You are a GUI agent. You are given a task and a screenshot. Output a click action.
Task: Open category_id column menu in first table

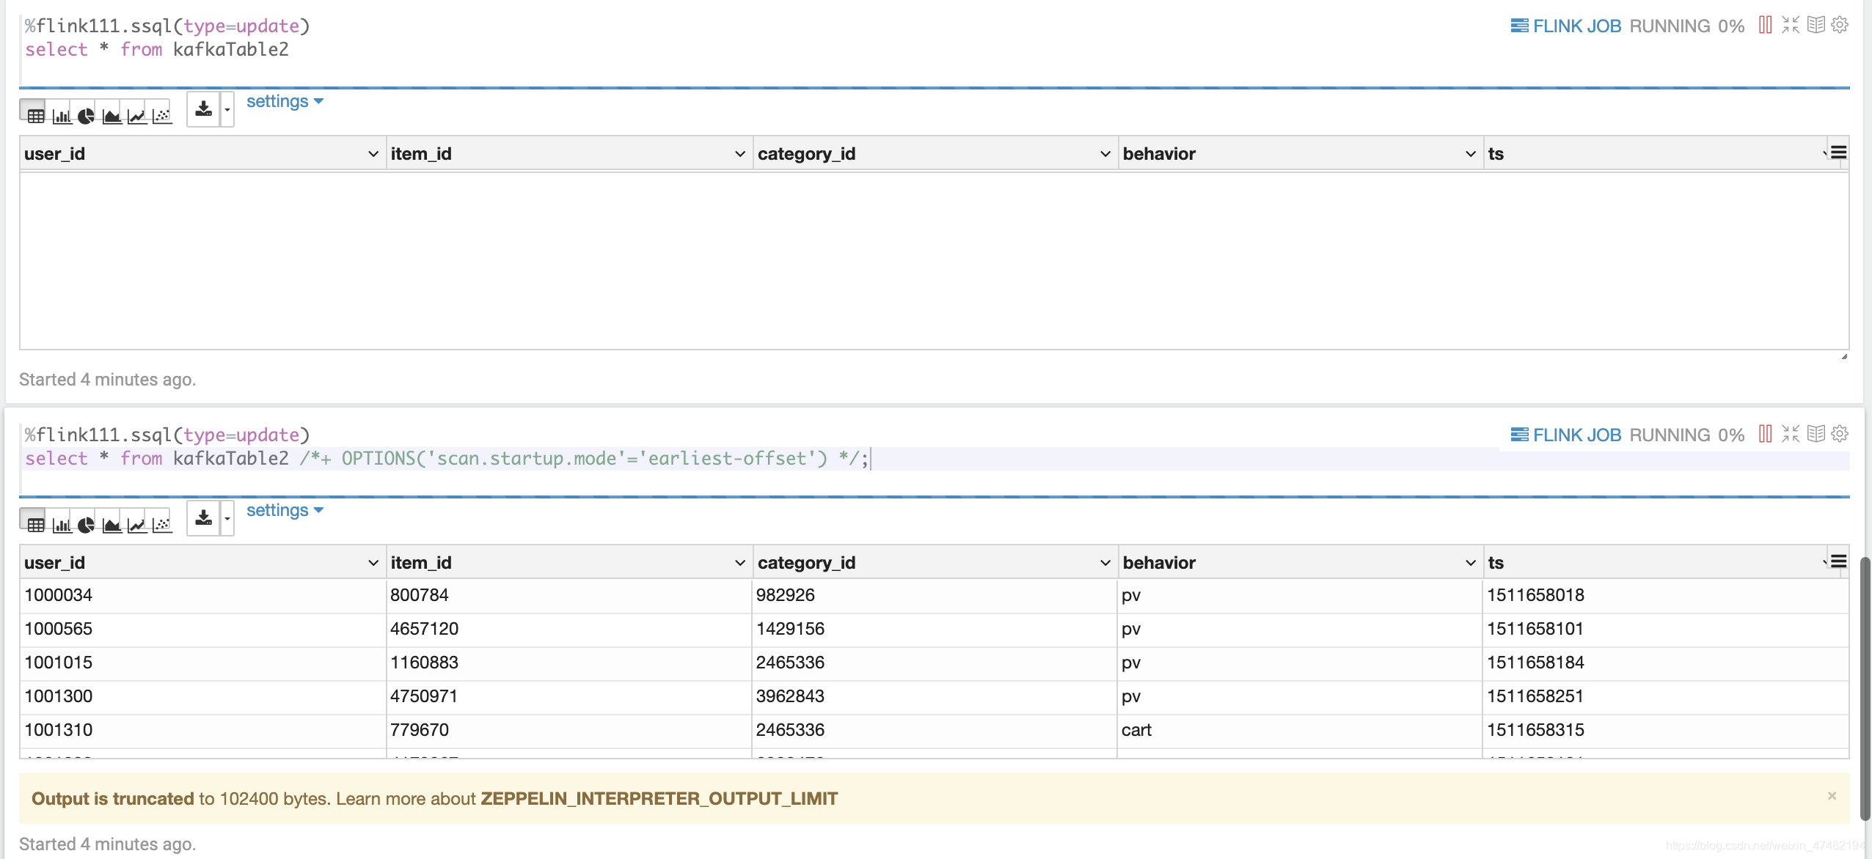click(1105, 154)
